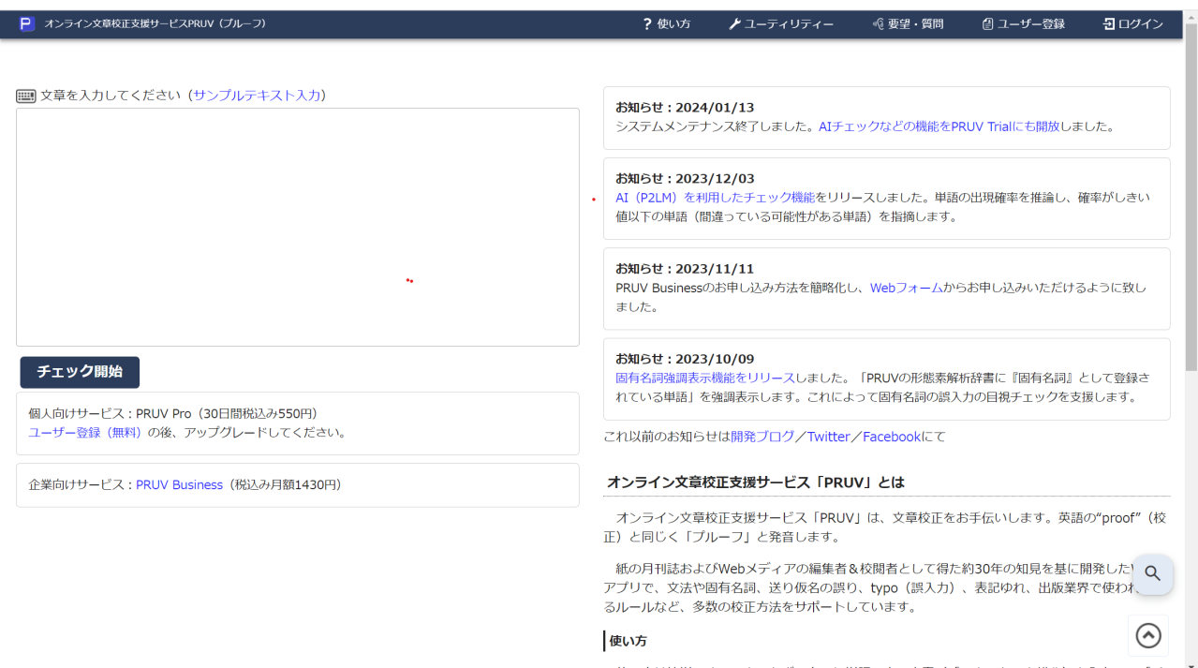This screenshot has width=1198, height=668.
Task: Click the page vertical scrollbar thumb
Action: click(1191, 197)
